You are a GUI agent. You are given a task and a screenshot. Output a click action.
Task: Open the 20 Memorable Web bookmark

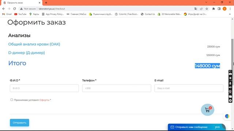coord(169,14)
